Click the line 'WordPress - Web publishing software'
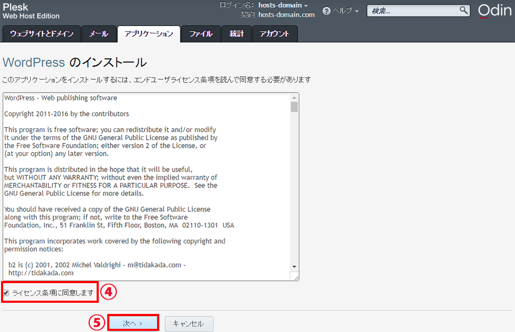This screenshot has height=332, width=515. pos(61,98)
